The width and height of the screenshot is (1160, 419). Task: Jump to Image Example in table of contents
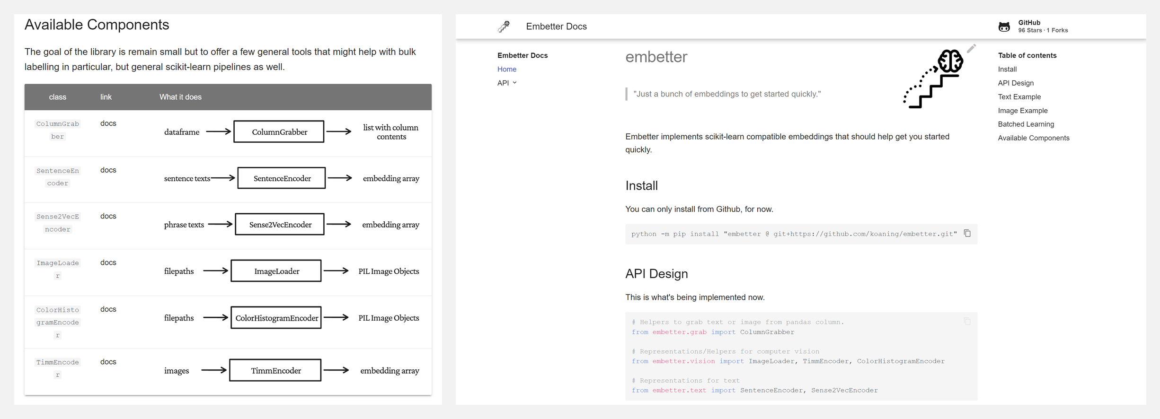1023,110
